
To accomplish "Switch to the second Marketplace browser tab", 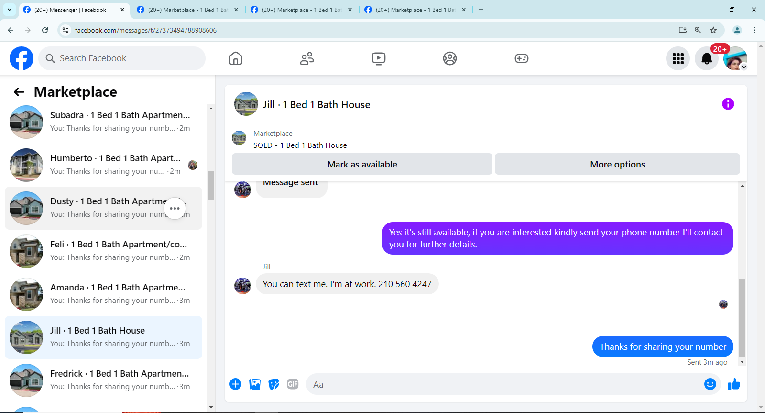I will tap(187, 10).
